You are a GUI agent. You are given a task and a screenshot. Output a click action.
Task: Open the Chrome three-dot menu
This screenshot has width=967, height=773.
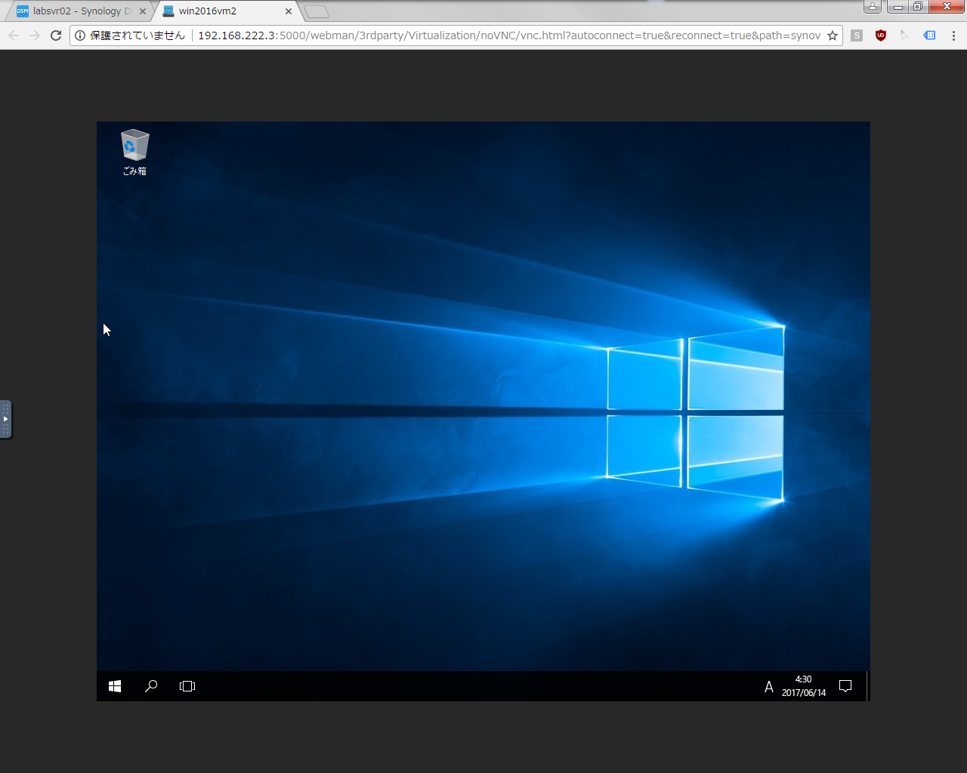(953, 35)
